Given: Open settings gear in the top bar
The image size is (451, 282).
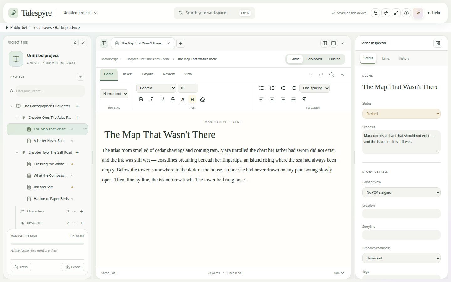Looking at the screenshot, I should (x=407, y=13).
